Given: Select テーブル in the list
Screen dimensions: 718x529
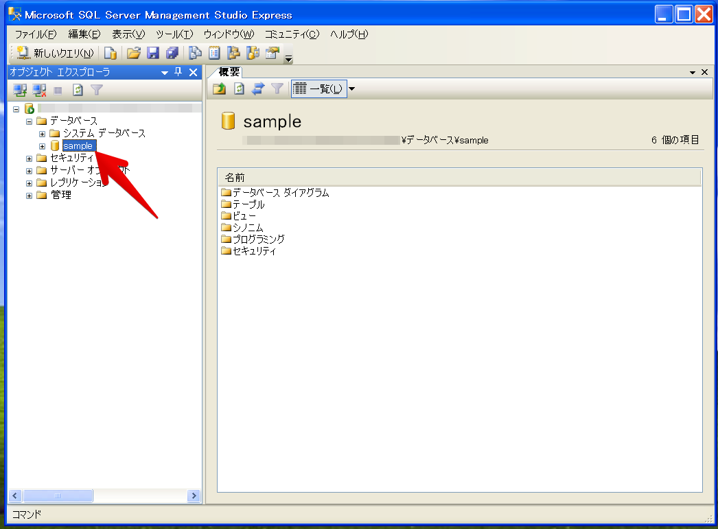Looking at the screenshot, I should click(x=243, y=204).
